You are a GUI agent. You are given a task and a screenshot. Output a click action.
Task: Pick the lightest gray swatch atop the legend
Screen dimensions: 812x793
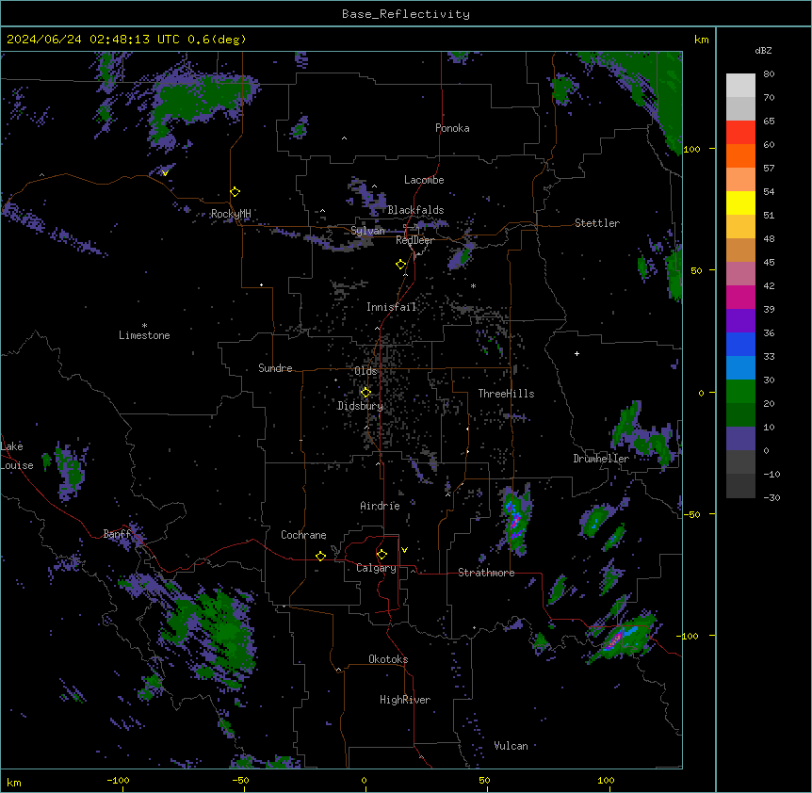pos(740,86)
